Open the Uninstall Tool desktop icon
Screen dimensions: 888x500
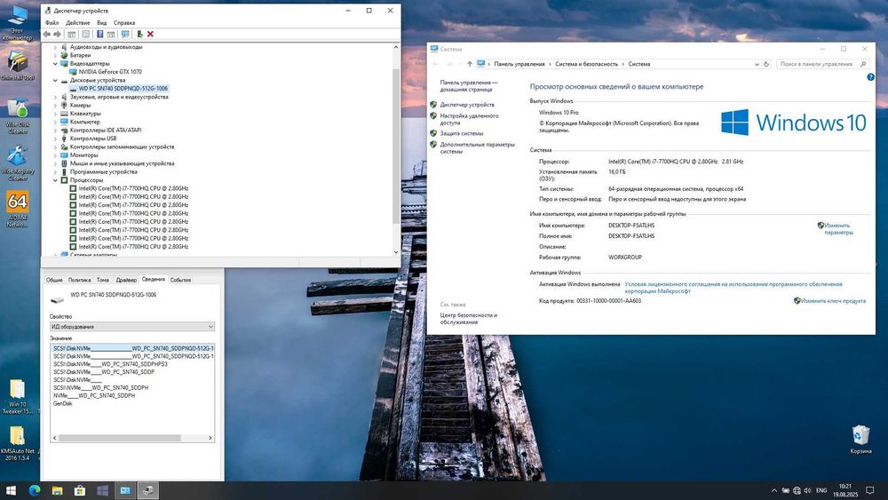pyautogui.click(x=17, y=65)
